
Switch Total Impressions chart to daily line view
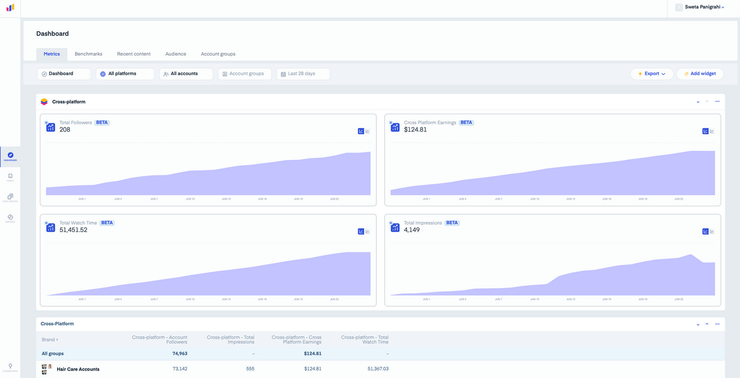713,232
